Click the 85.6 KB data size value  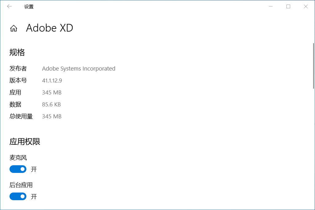pyautogui.click(x=51, y=104)
